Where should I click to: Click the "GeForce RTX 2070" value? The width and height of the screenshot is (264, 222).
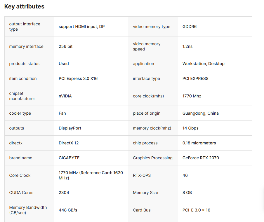pos(201,158)
